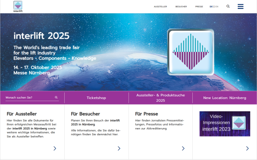Click the interlift logo in the header

coord(18,6)
